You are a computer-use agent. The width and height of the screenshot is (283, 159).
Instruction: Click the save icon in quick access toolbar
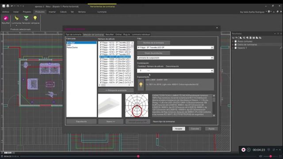coord(4,6)
